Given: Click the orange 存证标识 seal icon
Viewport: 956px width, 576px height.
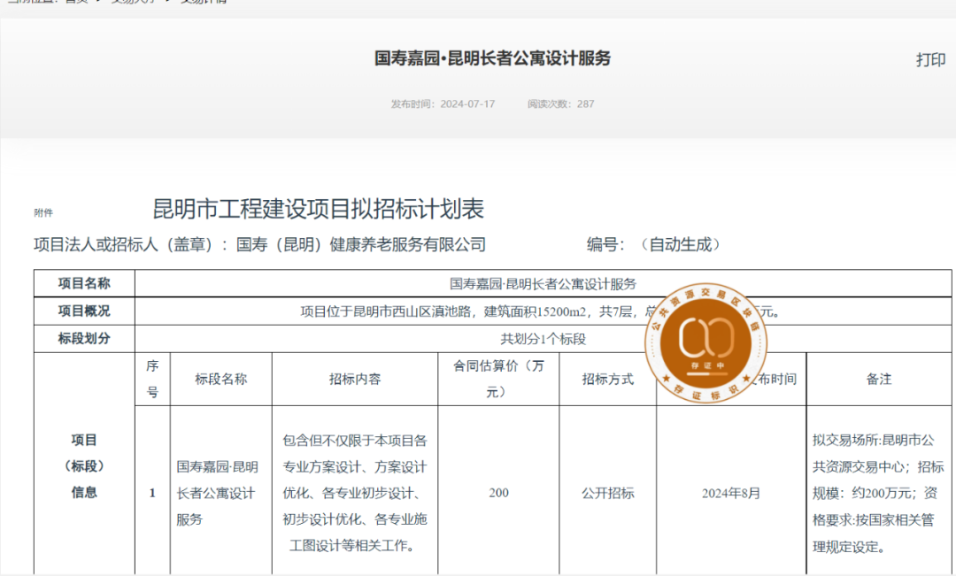Looking at the screenshot, I should pos(705,342).
